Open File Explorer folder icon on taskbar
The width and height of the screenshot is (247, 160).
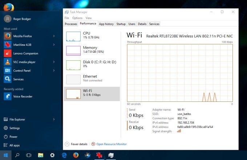40,155
